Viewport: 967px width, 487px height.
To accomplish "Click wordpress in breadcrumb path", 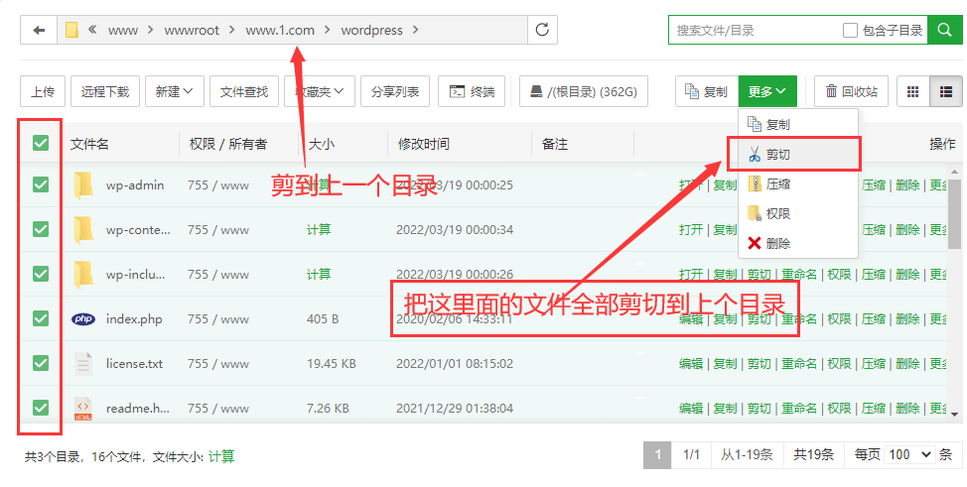I will [x=372, y=30].
